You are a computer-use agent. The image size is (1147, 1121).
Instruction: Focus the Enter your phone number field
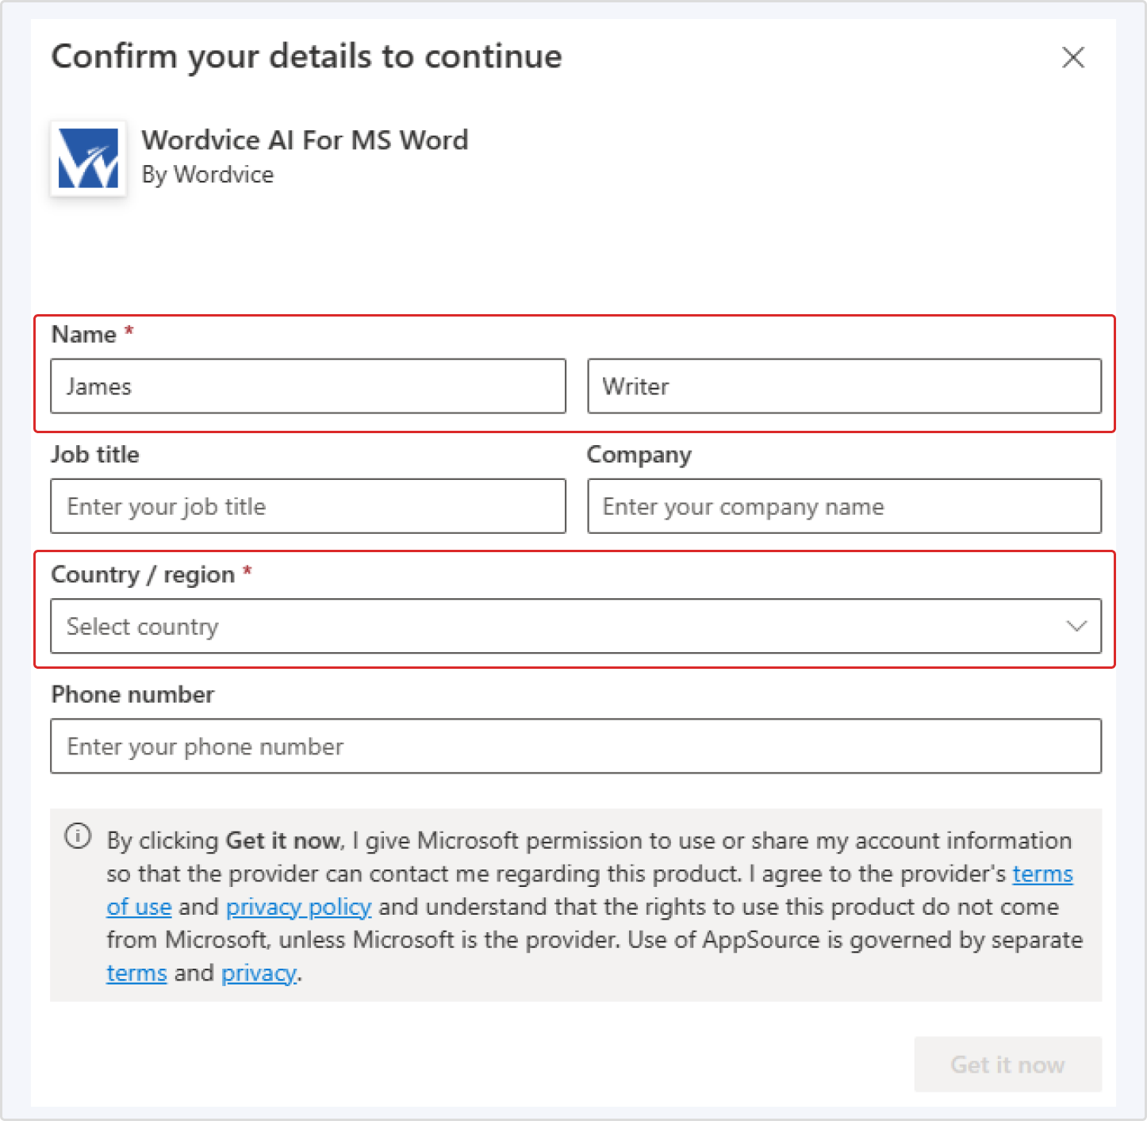pos(575,746)
